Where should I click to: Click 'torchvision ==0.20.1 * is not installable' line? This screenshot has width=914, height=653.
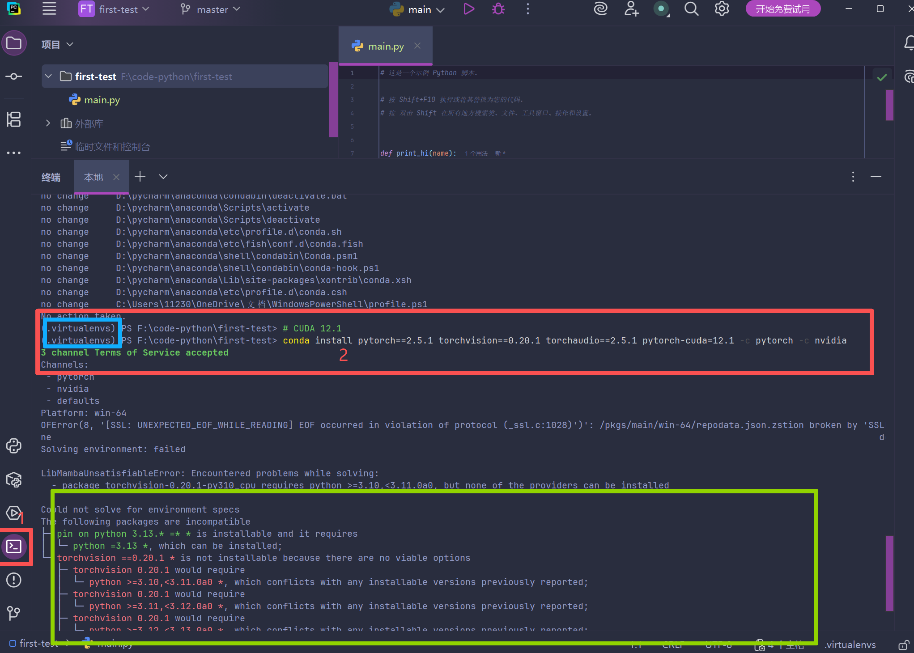tap(264, 558)
